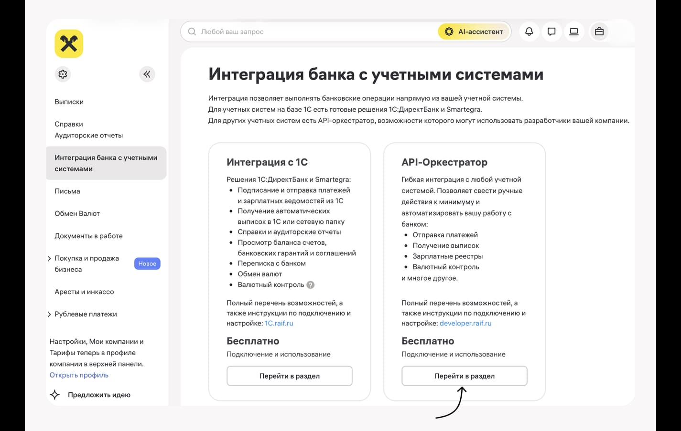
Task: Click the Справки и аудиторские отчеты bullet
Action: coord(290,232)
